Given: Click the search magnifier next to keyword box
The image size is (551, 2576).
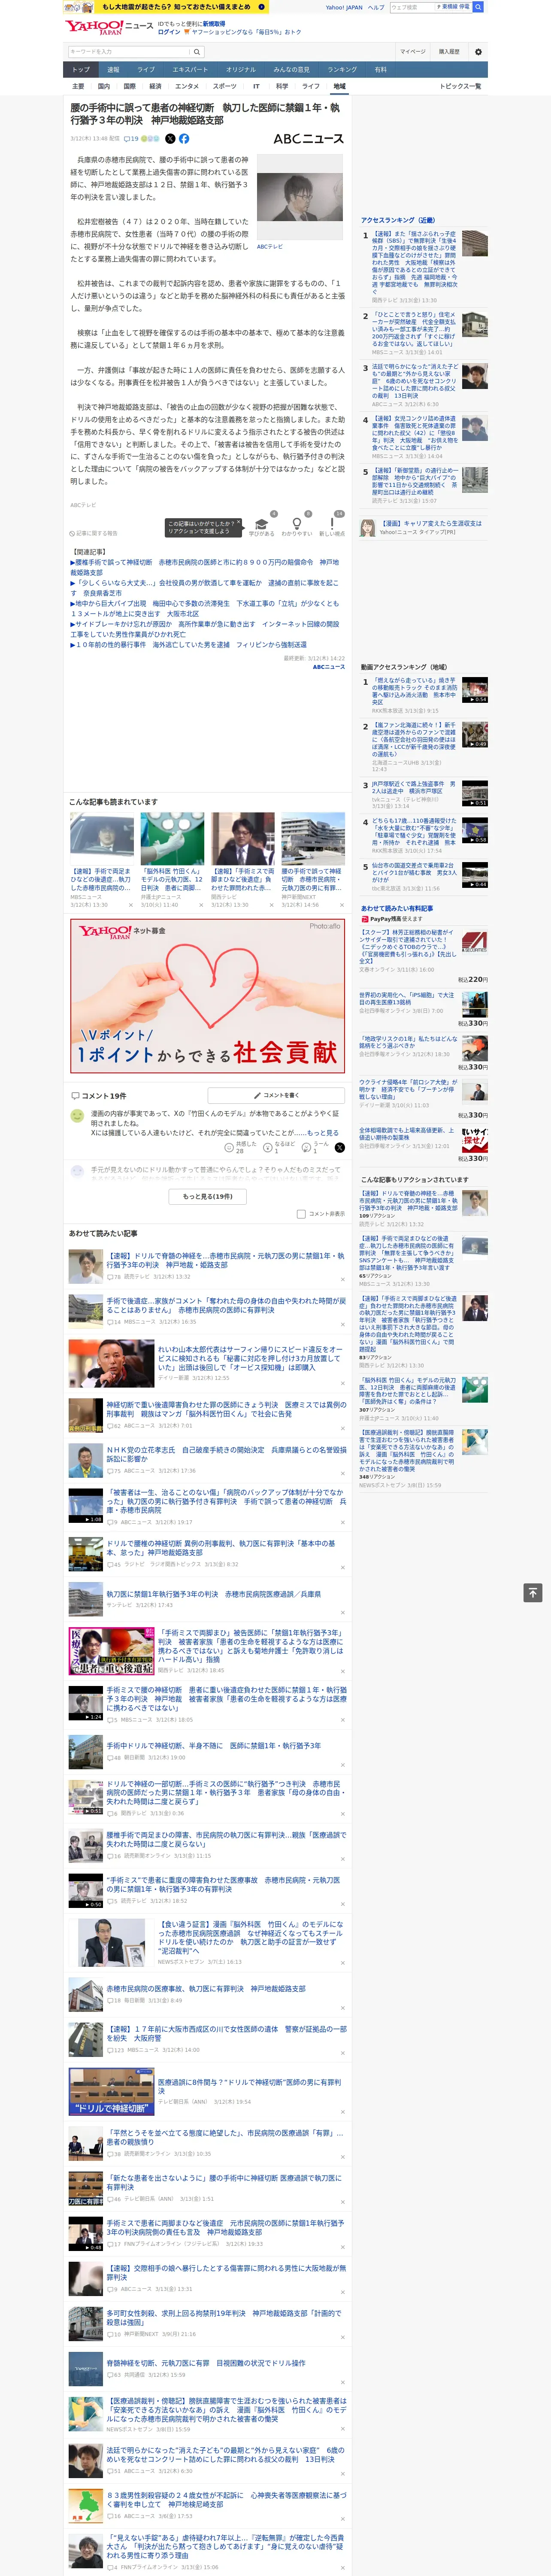Looking at the screenshot, I should [197, 52].
